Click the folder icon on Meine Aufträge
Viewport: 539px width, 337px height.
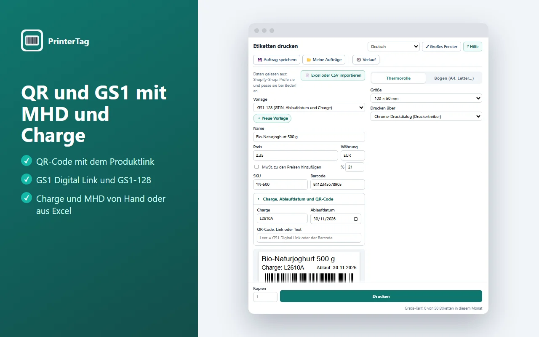click(309, 60)
